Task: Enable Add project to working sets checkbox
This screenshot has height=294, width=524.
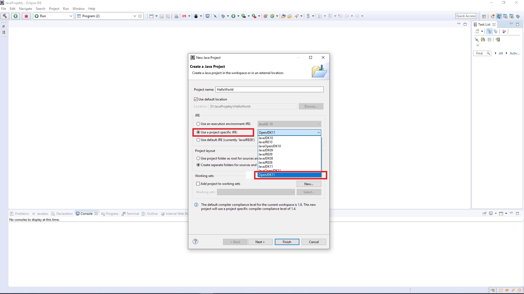Action: tap(198, 183)
